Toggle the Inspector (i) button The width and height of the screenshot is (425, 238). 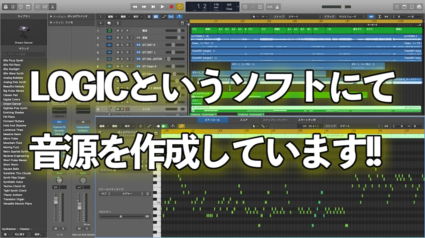(13, 7)
